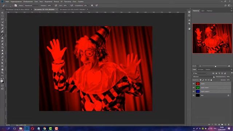Select the Rectangular Marquee tool
233x131 pixels.
pos(2,16)
